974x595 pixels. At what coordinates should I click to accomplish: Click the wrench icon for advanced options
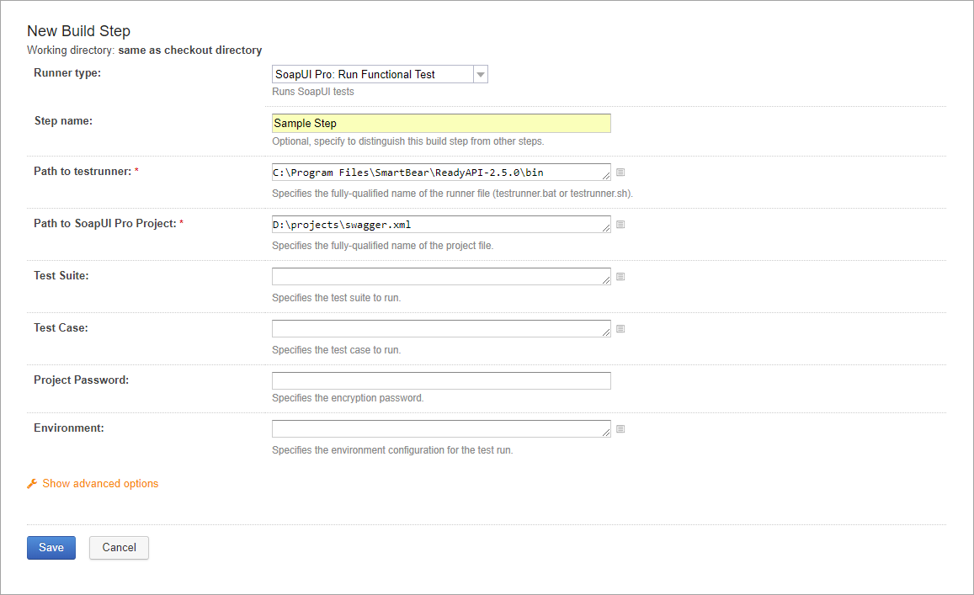32,483
